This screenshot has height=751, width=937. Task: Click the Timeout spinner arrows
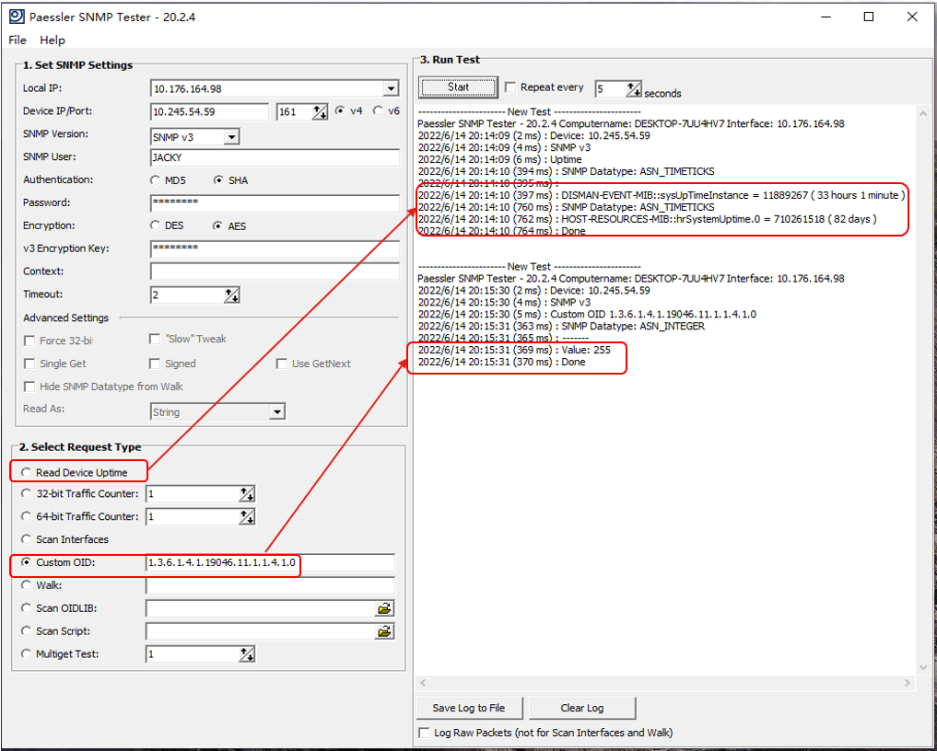(232, 295)
